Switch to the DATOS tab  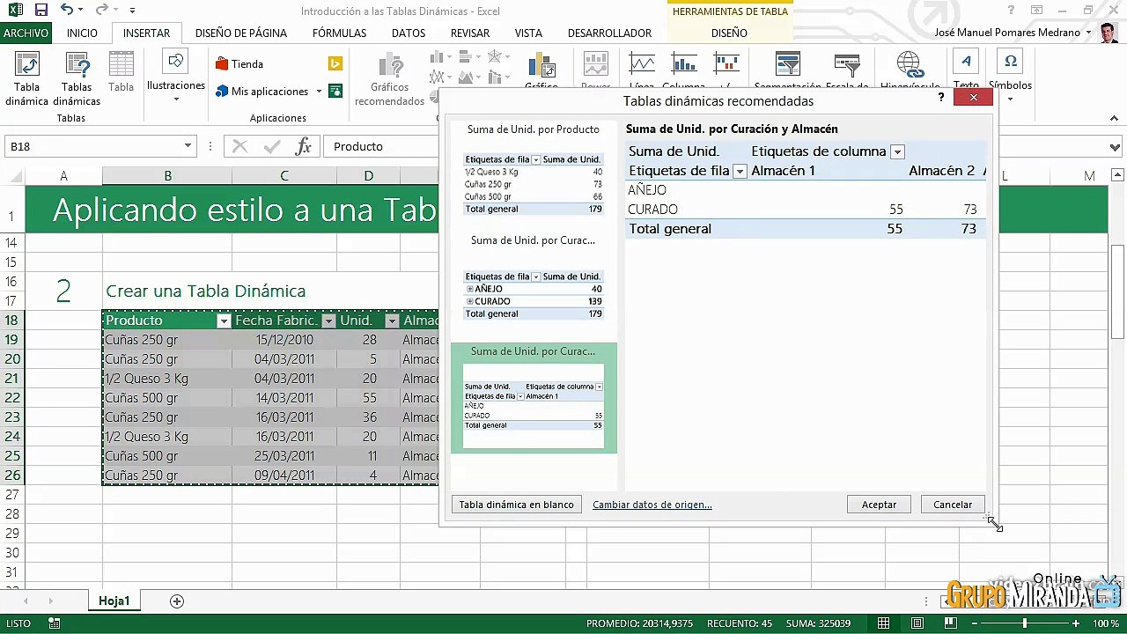tap(409, 33)
